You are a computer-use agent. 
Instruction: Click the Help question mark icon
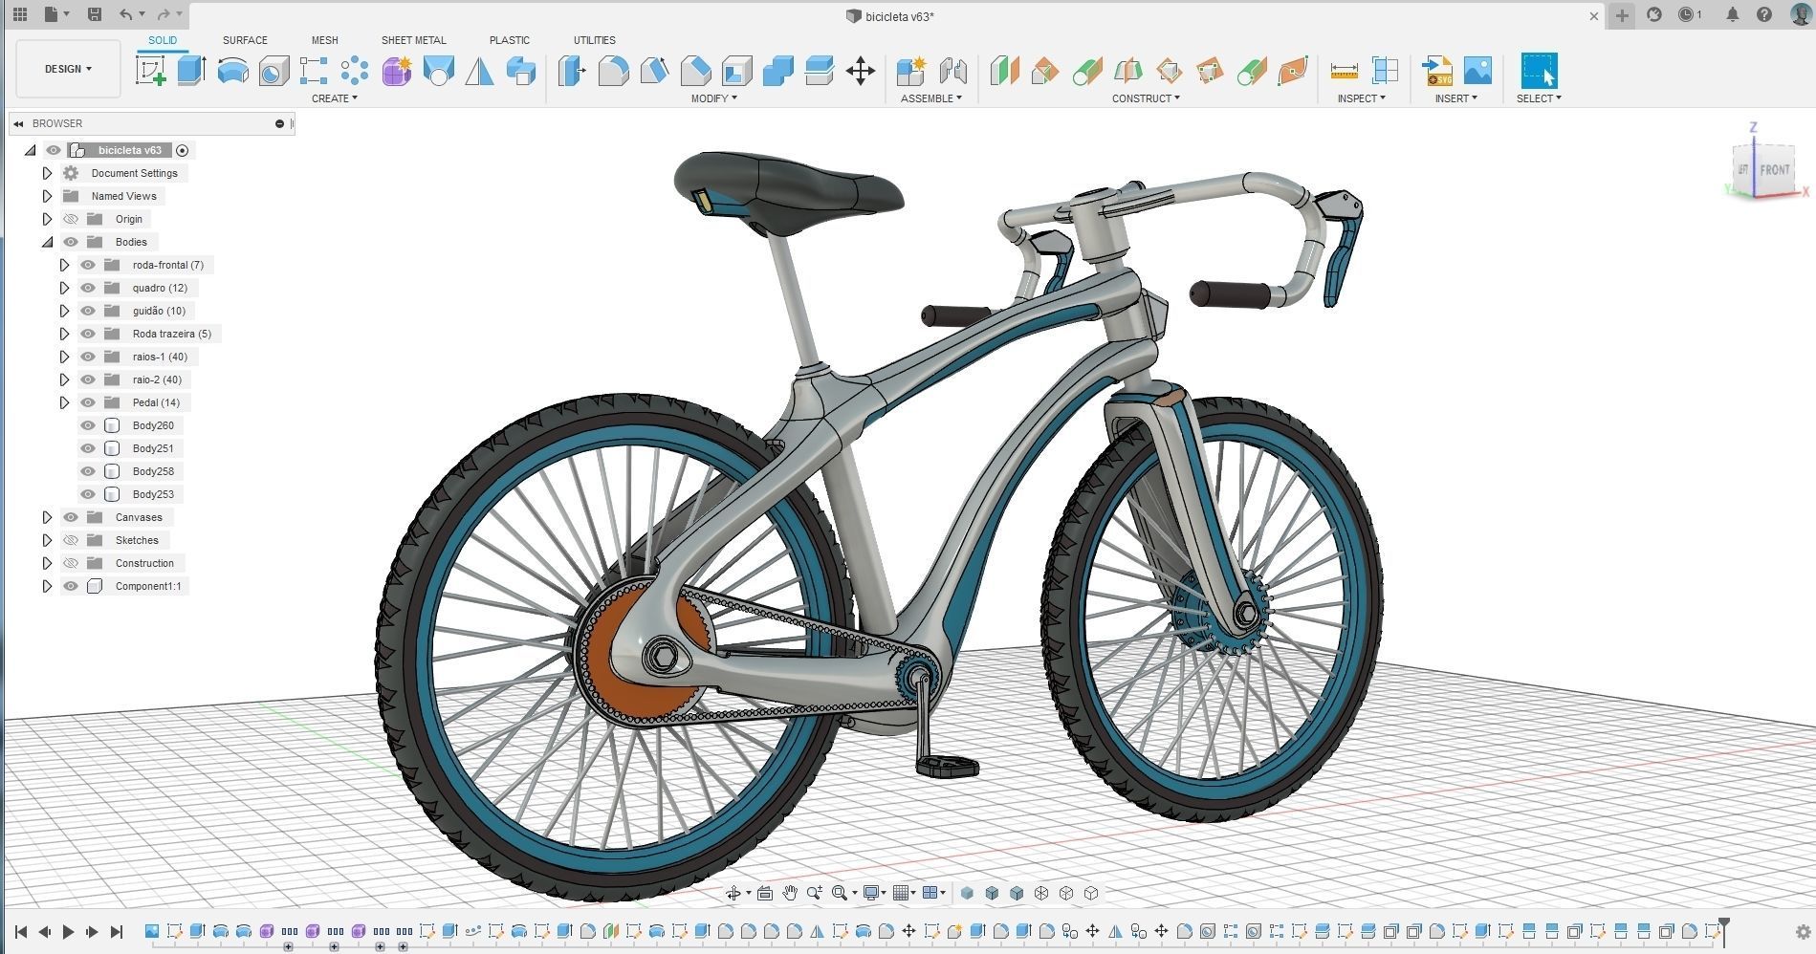point(1764,14)
